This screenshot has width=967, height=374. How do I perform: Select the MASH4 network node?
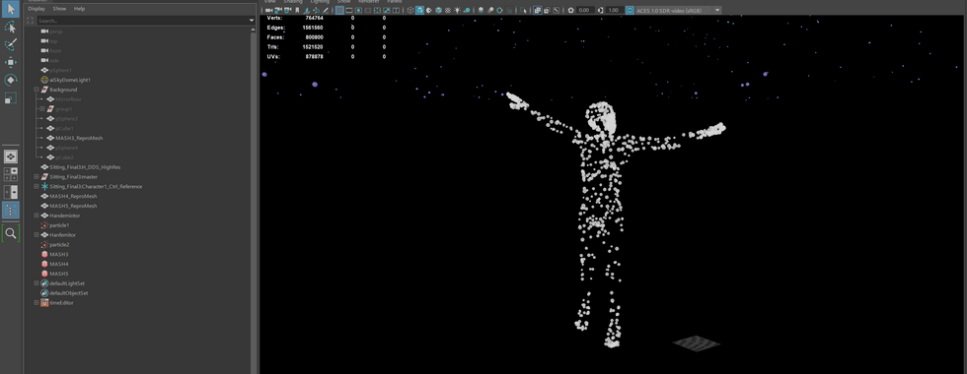click(58, 264)
